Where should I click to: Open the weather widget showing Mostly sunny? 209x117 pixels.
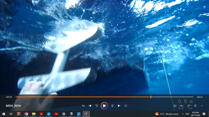pyautogui.click(x=167, y=114)
